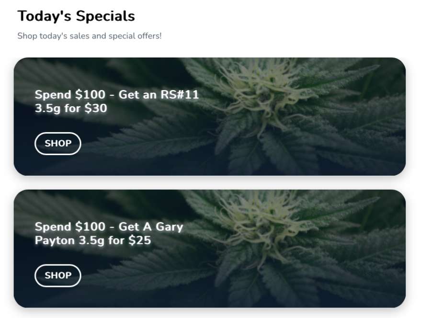Click the "$30" price in first banner
The height and width of the screenshot is (318, 421).
pyautogui.click(x=96, y=108)
